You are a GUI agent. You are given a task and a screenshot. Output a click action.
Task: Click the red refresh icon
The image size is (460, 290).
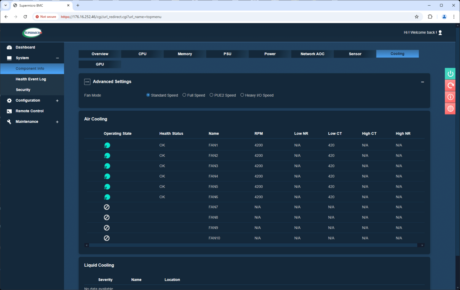coord(450,86)
